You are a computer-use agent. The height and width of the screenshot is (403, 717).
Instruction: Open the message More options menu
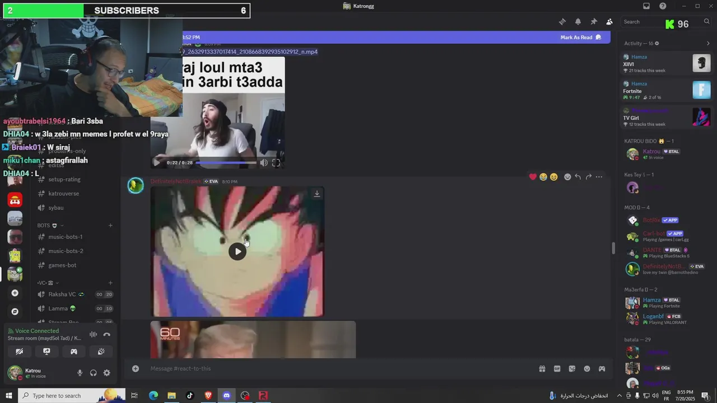tap(599, 177)
